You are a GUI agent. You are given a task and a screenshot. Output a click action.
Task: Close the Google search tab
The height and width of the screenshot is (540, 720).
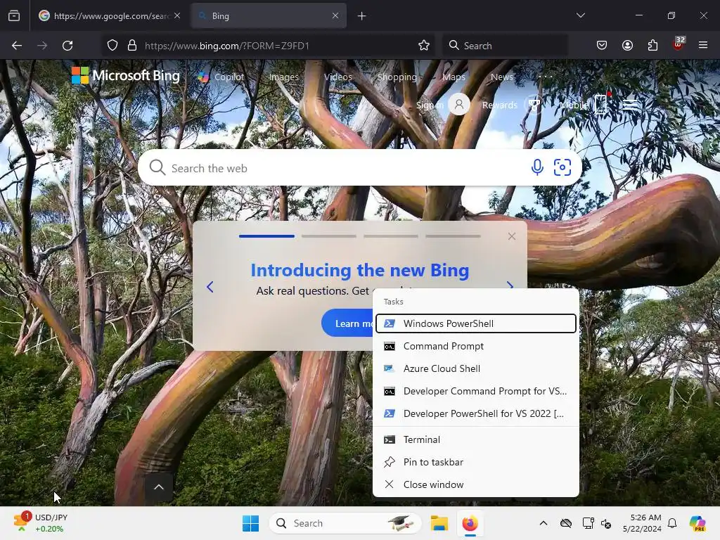click(x=177, y=15)
